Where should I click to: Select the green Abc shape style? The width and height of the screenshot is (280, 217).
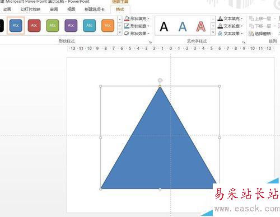click(53, 26)
